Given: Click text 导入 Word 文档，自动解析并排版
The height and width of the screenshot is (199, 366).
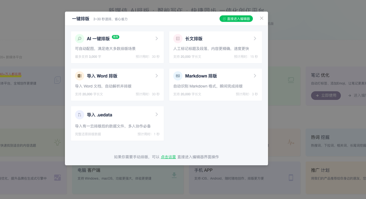Looking at the screenshot, I should click(103, 86).
